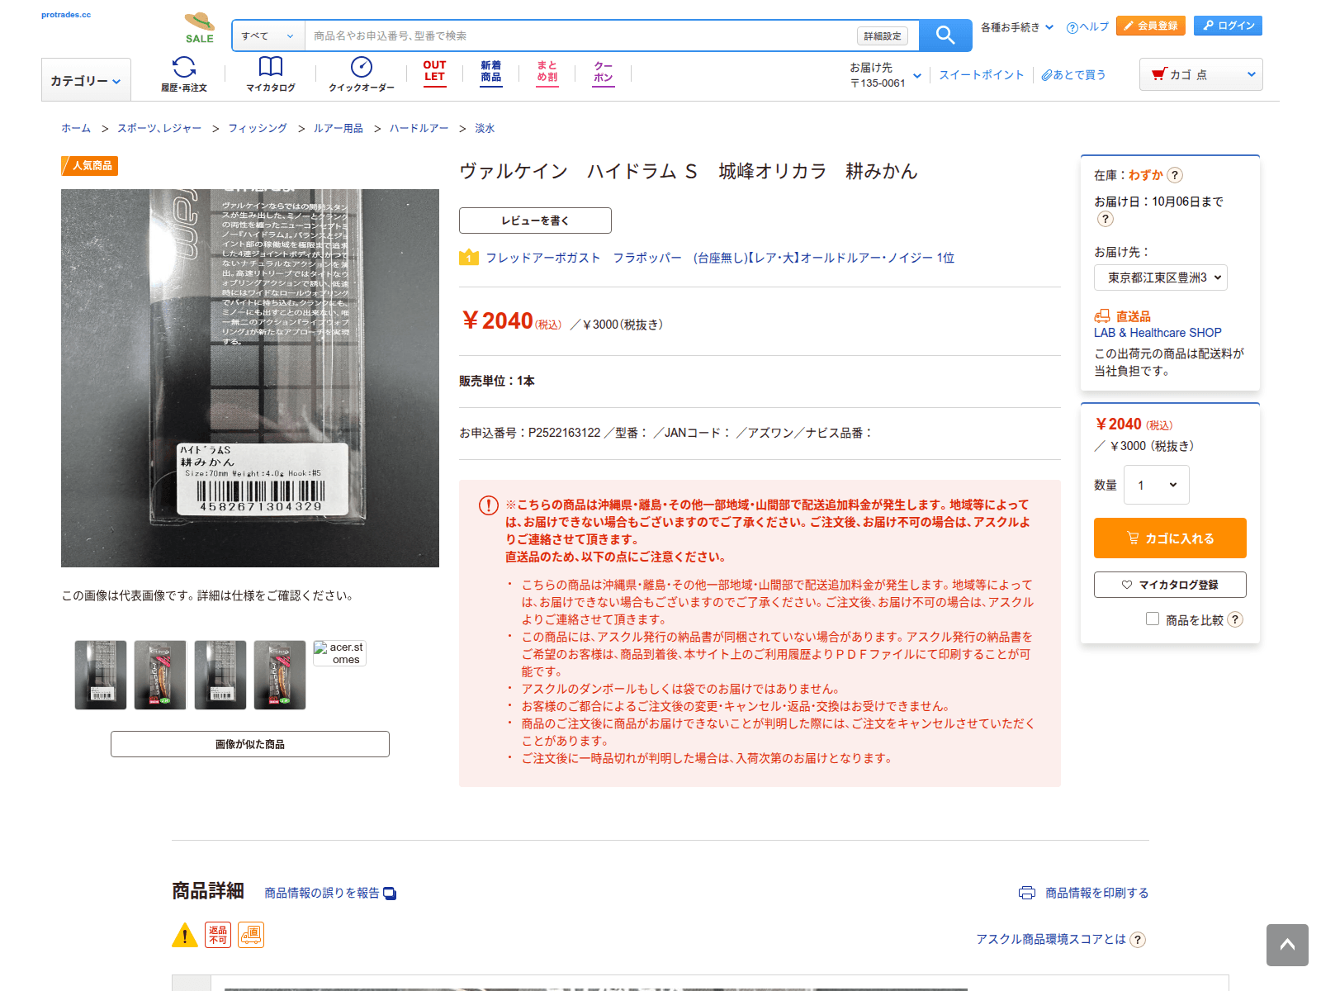Open the 東京都江東区豊洲3 delivery address dropdown
This screenshot has height=991, width=1321.
point(1161,277)
